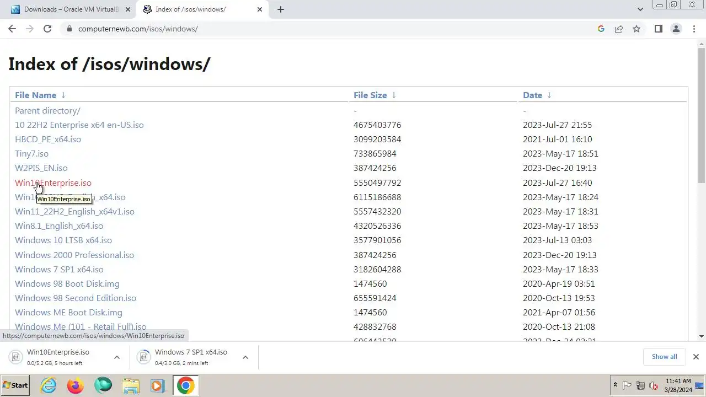The width and height of the screenshot is (706, 397).
Task: Show hidden system tray icons
Action: pyautogui.click(x=615, y=385)
